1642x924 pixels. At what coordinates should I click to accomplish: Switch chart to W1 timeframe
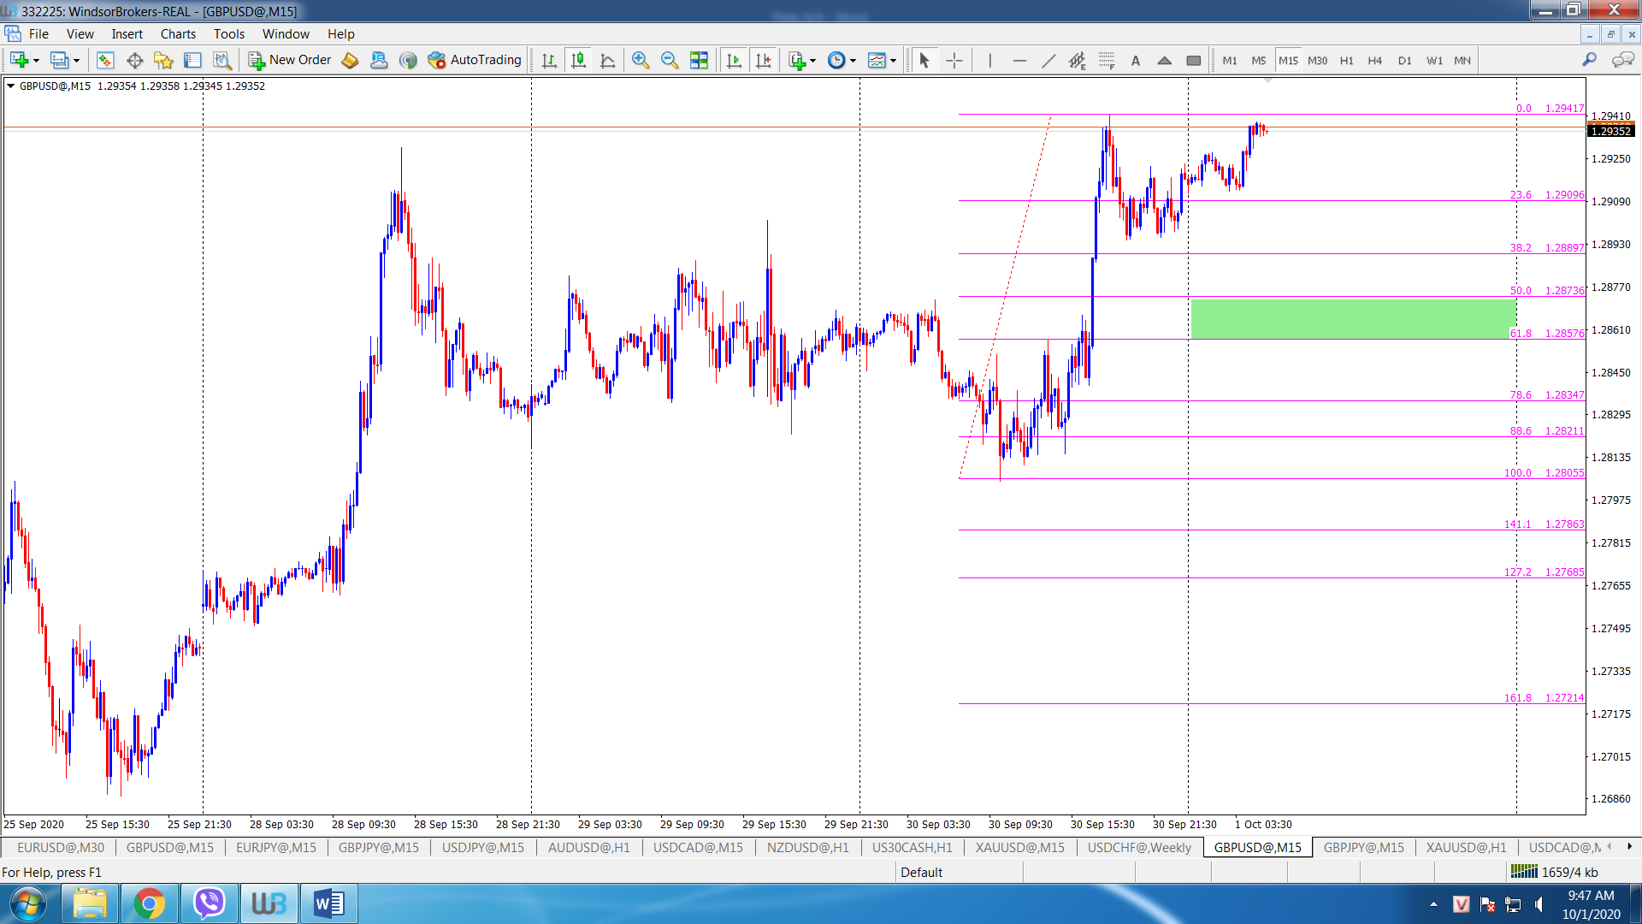click(1434, 61)
